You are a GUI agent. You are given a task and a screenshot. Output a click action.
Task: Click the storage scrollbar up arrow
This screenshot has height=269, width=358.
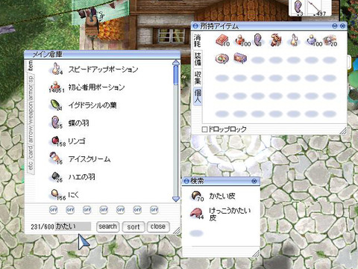[x=176, y=63]
